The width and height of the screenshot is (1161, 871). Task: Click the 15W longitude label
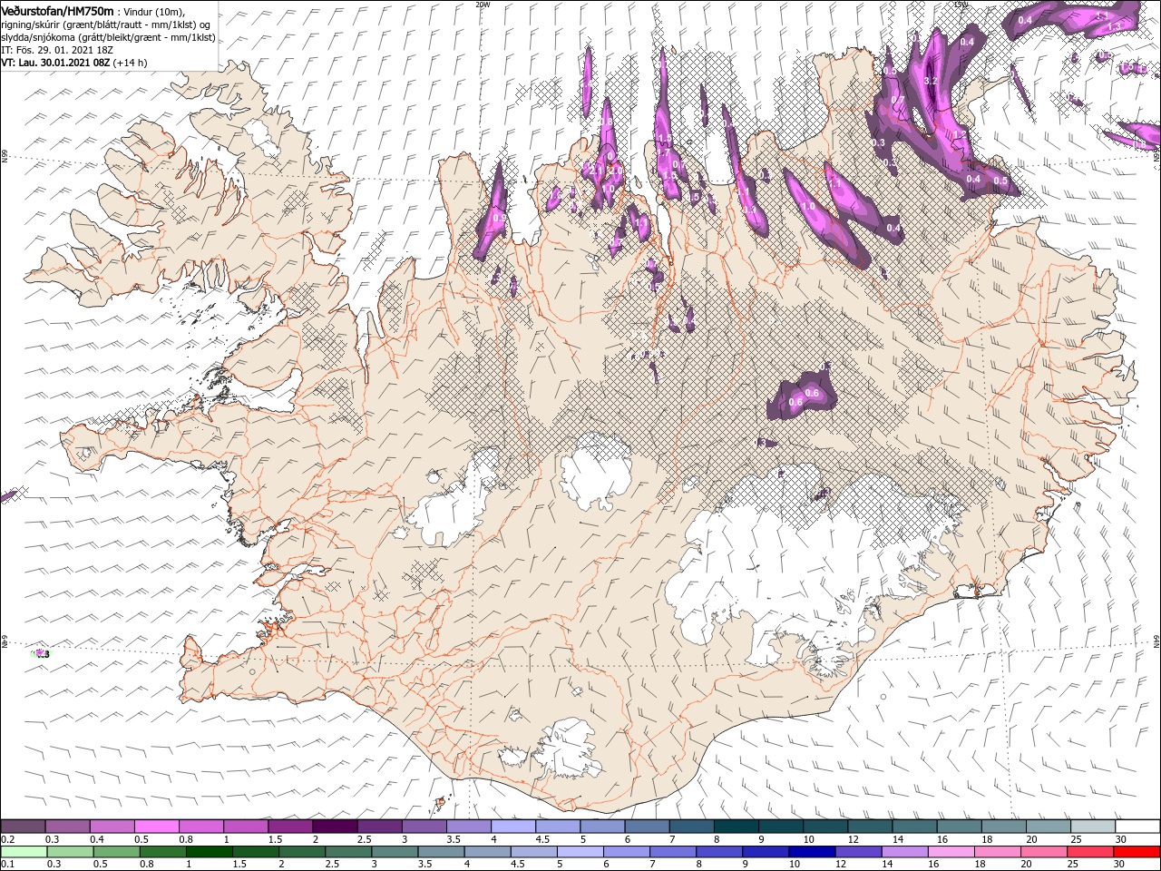point(961,4)
